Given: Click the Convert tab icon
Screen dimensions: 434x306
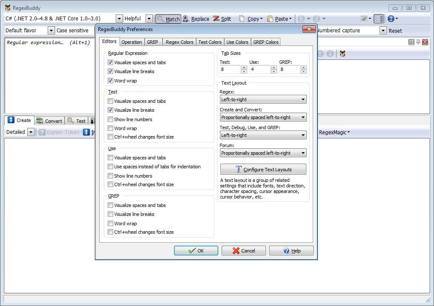Looking at the screenshot, I should 40,121.
